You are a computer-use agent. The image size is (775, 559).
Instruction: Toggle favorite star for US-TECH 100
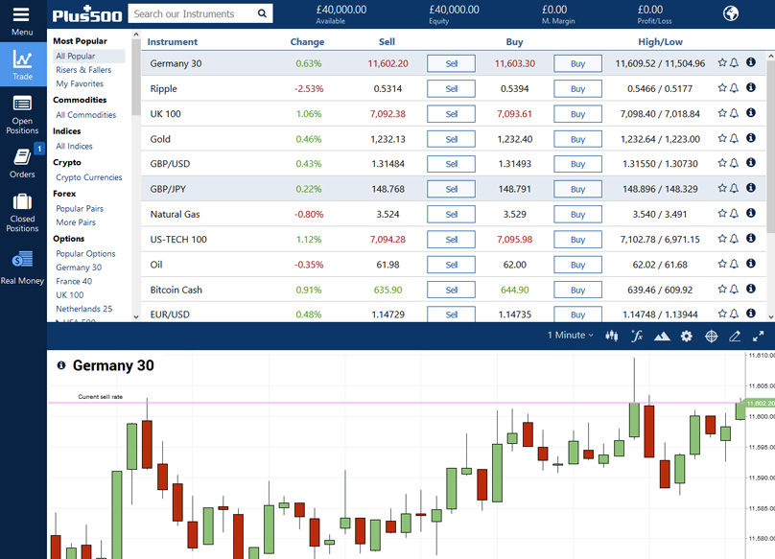coord(722,239)
